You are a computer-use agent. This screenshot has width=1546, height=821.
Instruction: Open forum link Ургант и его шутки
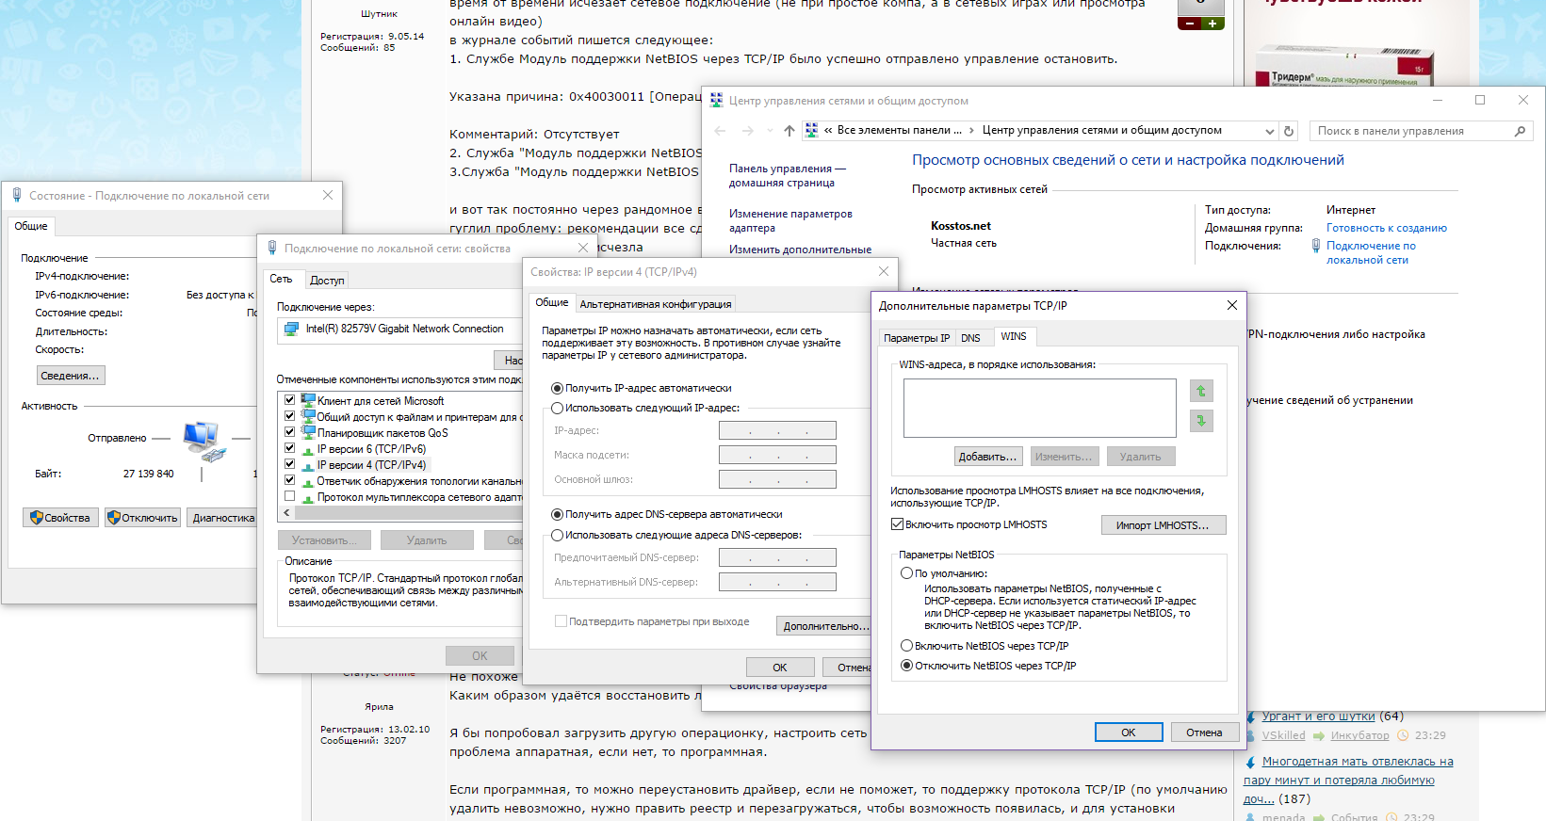pos(1319,716)
